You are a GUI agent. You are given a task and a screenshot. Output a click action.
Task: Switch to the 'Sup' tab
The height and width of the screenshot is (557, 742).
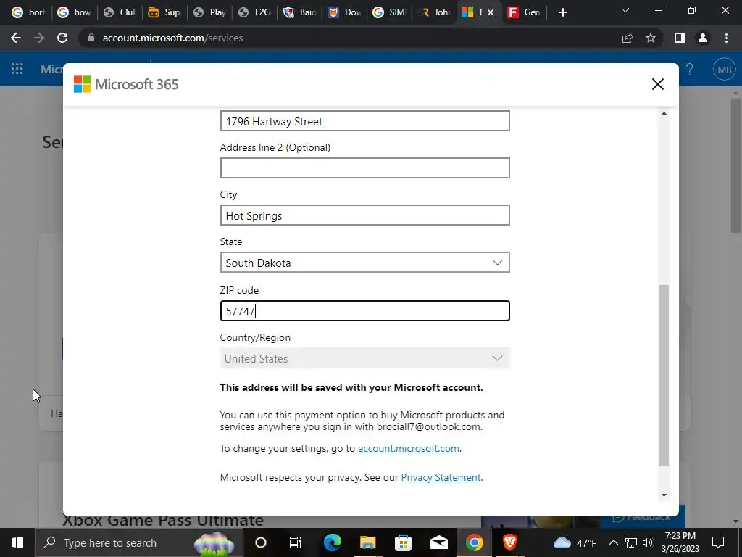coord(164,12)
